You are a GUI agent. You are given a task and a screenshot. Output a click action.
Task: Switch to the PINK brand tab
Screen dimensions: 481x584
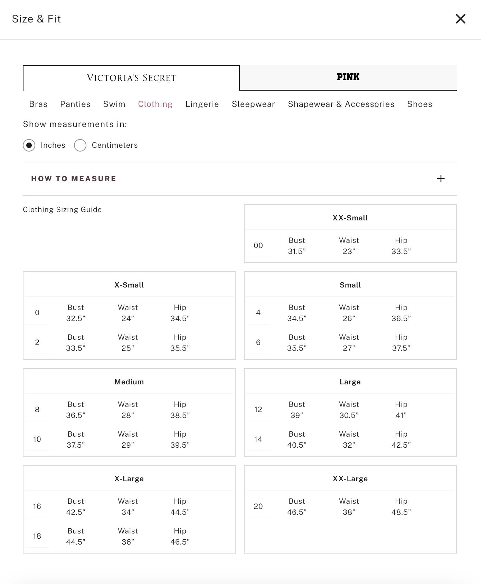[x=348, y=77]
